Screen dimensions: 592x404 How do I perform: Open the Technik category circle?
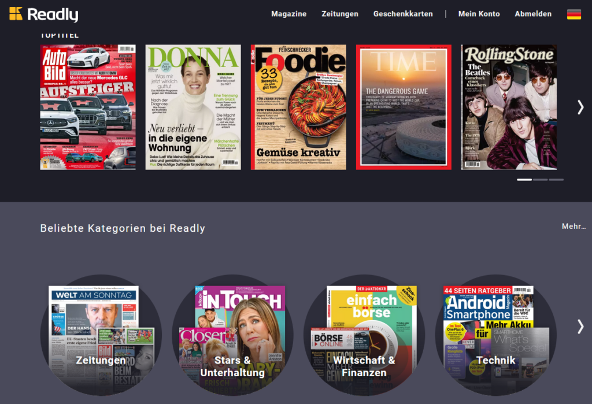click(x=495, y=335)
